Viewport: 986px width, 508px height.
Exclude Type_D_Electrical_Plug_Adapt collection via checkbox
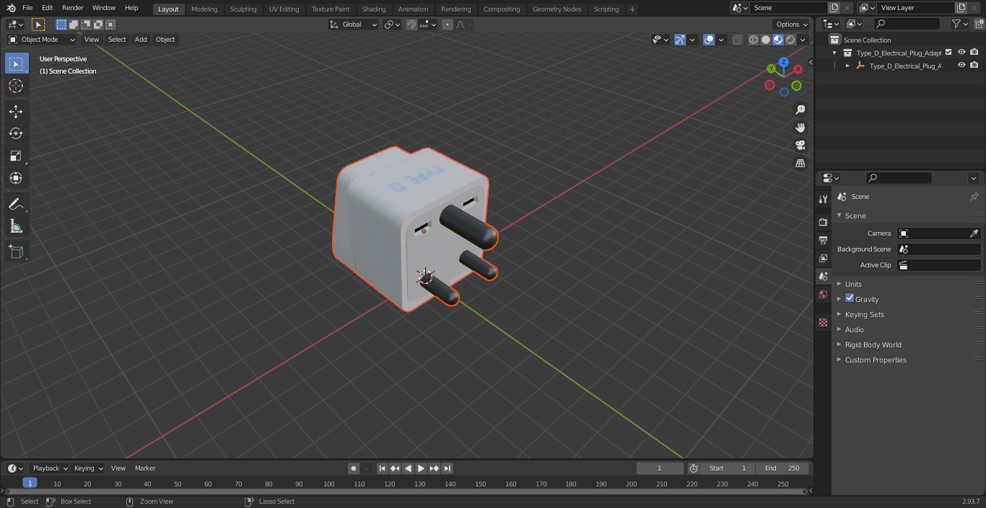click(x=948, y=52)
